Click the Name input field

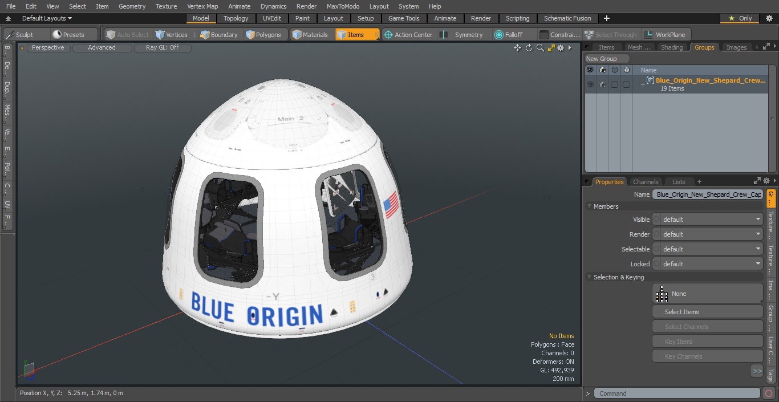tap(707, 194)
